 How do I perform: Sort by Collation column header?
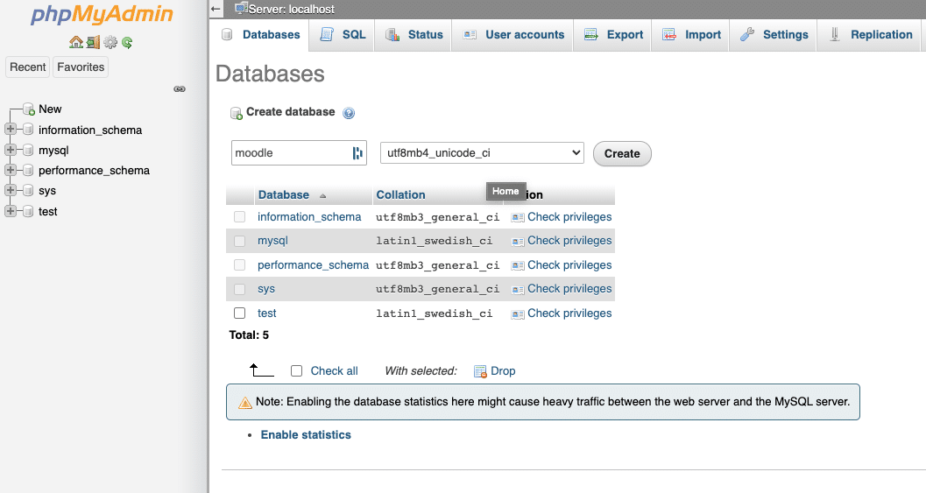pos(400,195)
